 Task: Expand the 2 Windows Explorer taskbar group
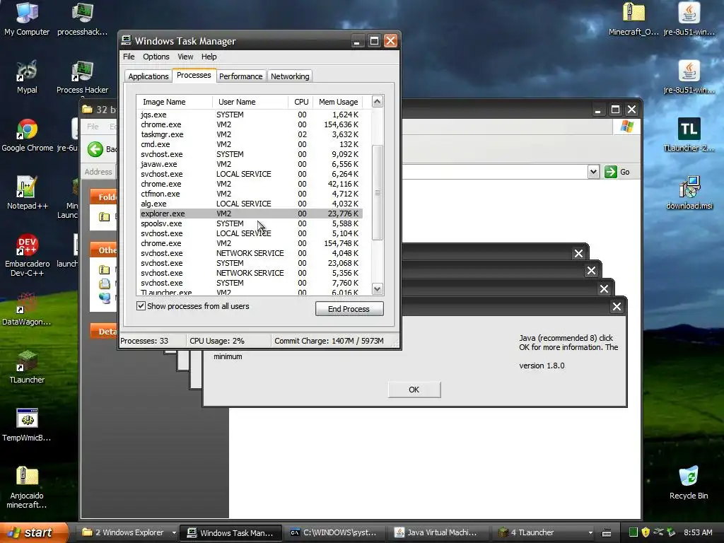click(x=174, y=533)
